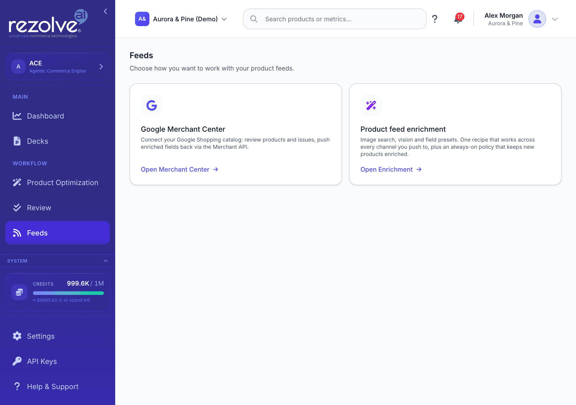Image resolution: width=576 pixels, height=405 pixels.
Task: Focus the Search products or metrics field
Action: tap(335, 19)
